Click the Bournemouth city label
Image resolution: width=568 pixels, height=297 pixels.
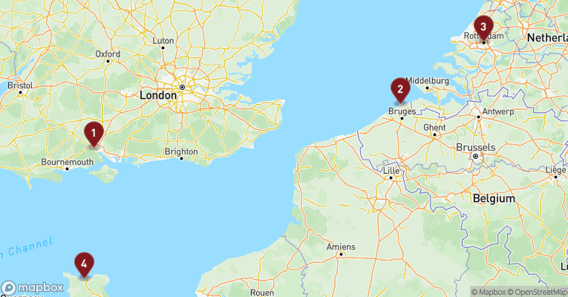[x=67, y=162]
